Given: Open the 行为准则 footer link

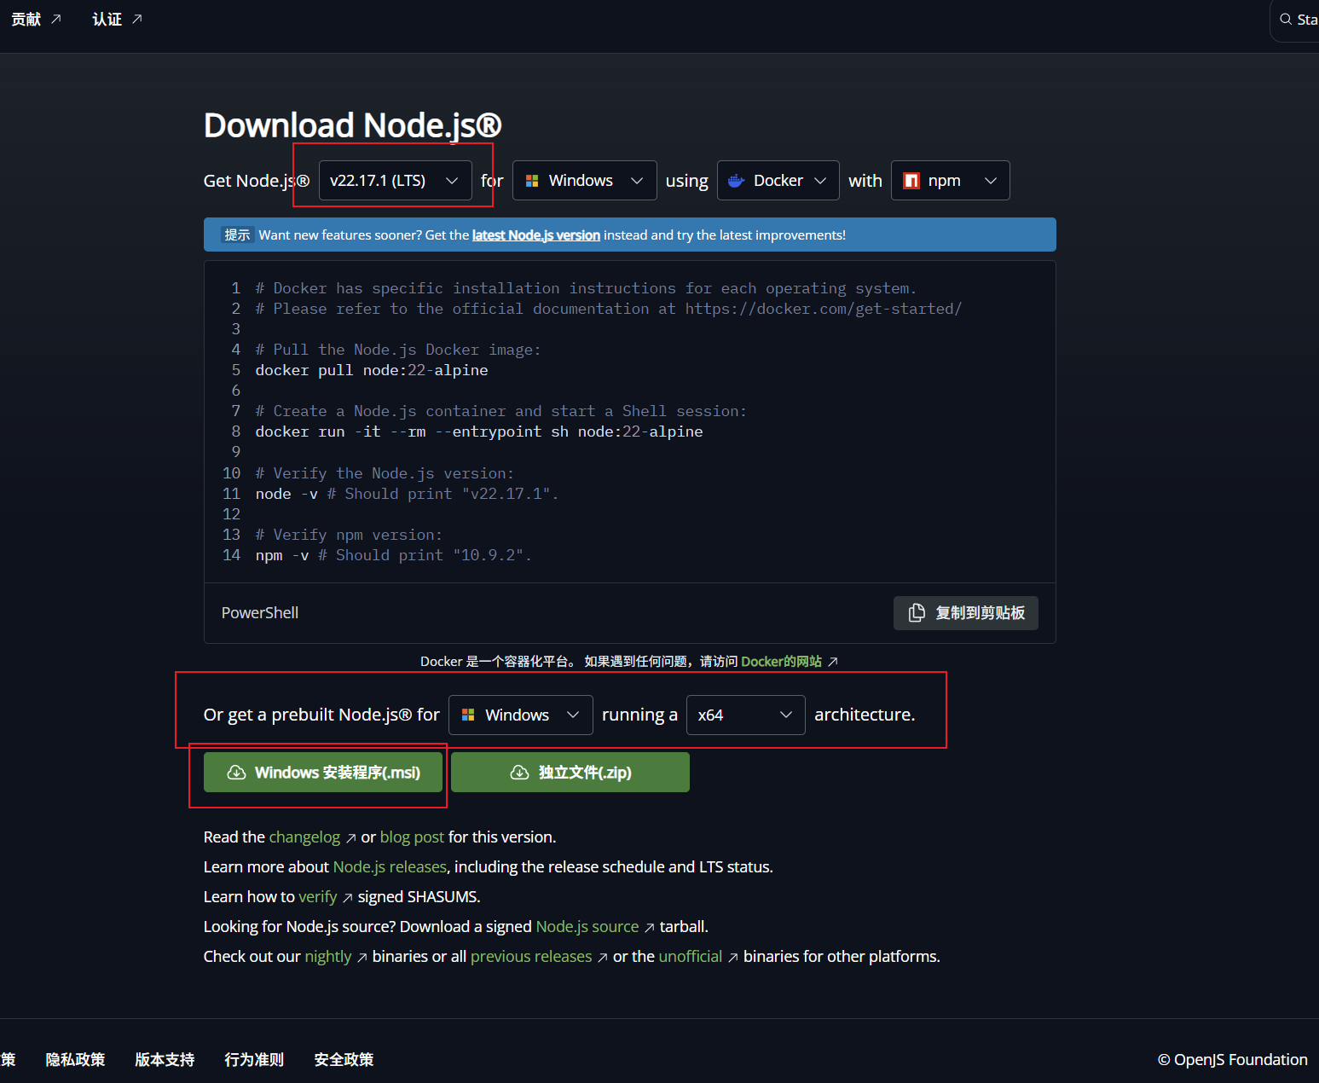Looking at the screenshot, I should (254, 1059).
